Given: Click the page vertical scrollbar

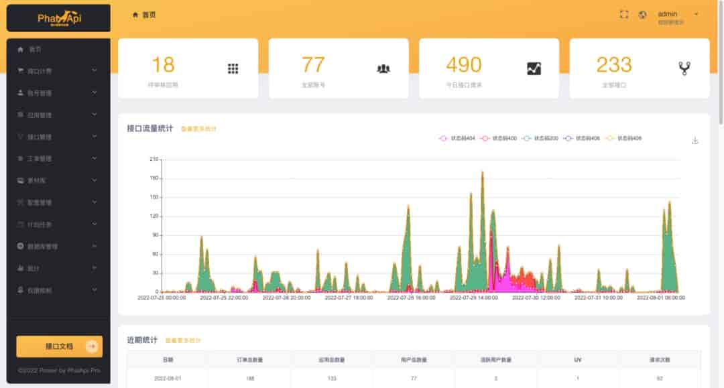Looking at the screenshot, I should pos(721,63).
